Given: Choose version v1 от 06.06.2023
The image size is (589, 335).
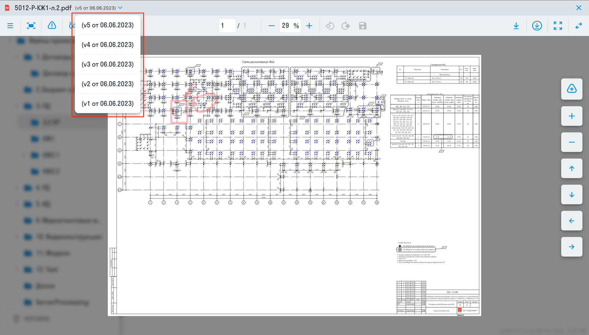Looking at the screenshot, I should (107, 104).
